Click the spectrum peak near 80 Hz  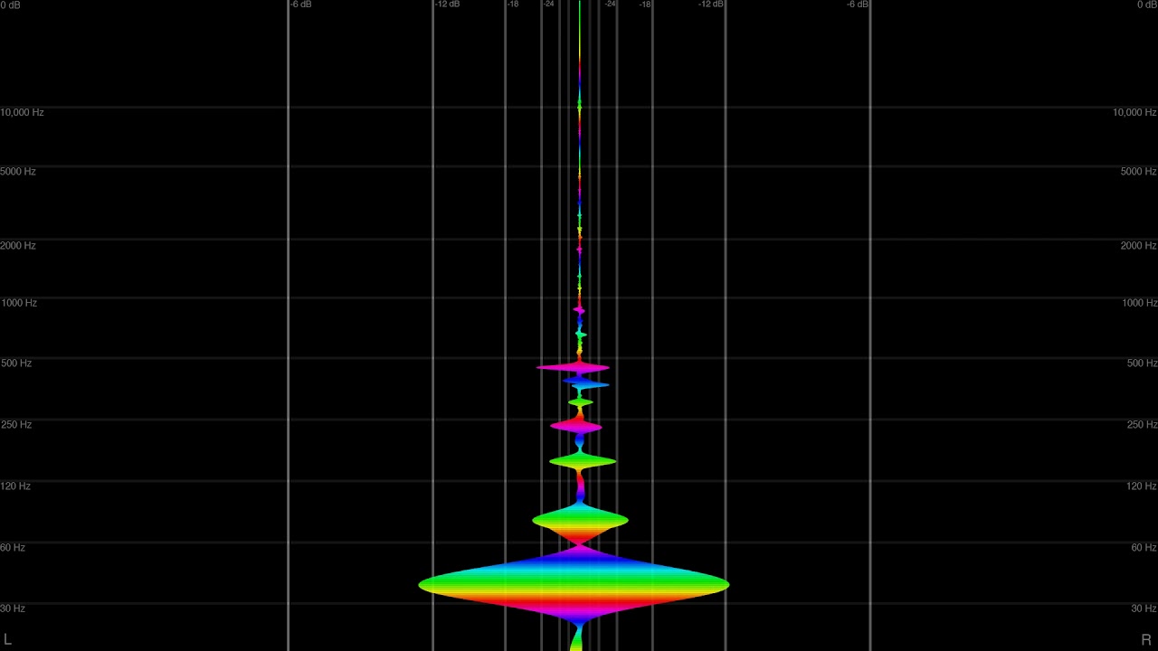point(580,521)
